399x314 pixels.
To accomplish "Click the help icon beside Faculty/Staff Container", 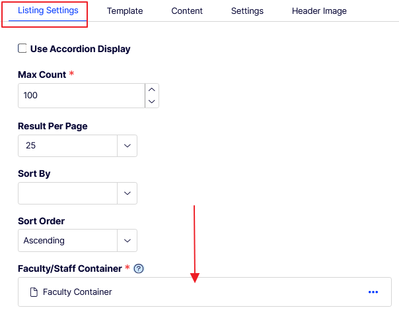I will (139, 269).
